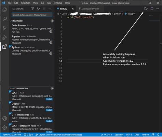
Task: Open the Run menu
Action: coord(49,3)
